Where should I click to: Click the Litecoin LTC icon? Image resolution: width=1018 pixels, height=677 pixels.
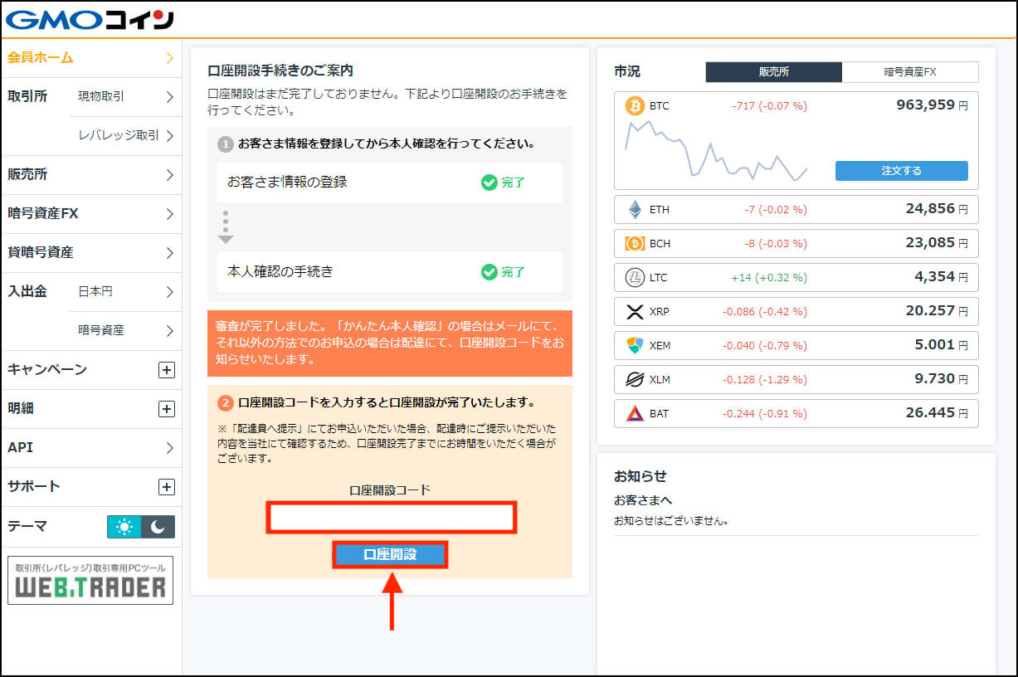pyautogui.click(x=635, y=277)
